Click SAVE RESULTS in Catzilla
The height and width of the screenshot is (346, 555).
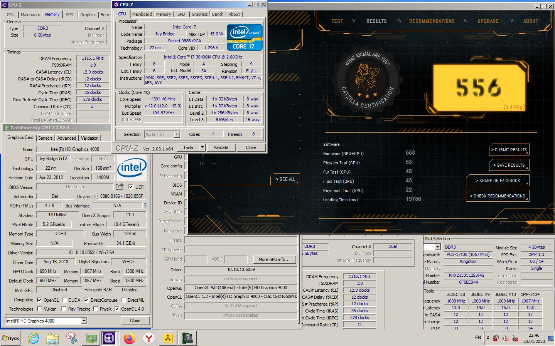pos(509,165)
